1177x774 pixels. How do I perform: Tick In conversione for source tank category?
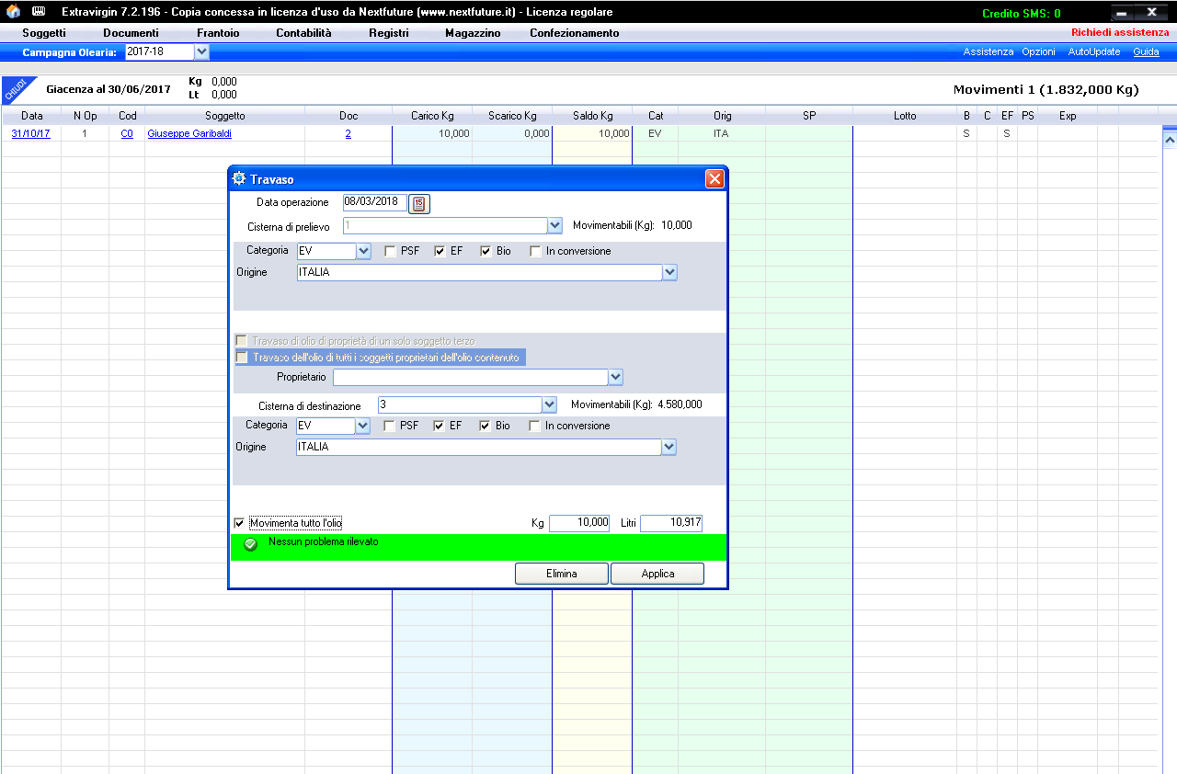(536, 251)
